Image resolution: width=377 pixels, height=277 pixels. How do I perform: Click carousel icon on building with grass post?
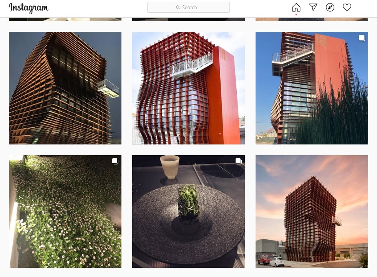pyautogui.click(x=362, y=38)
